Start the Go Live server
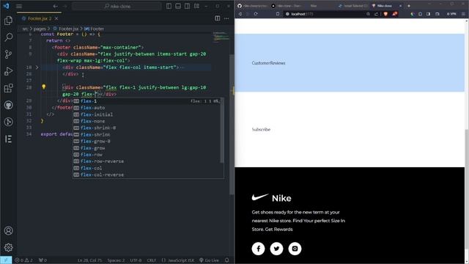Screen dimensions: 469x264 click(x=209, y=260)
